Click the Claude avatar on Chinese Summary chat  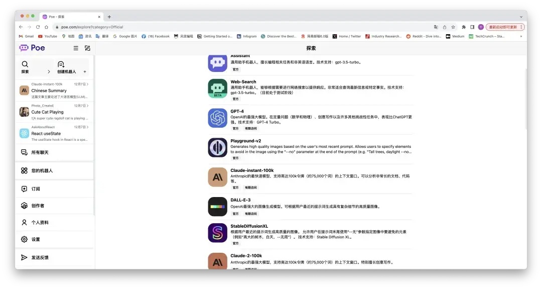[24, 90]
